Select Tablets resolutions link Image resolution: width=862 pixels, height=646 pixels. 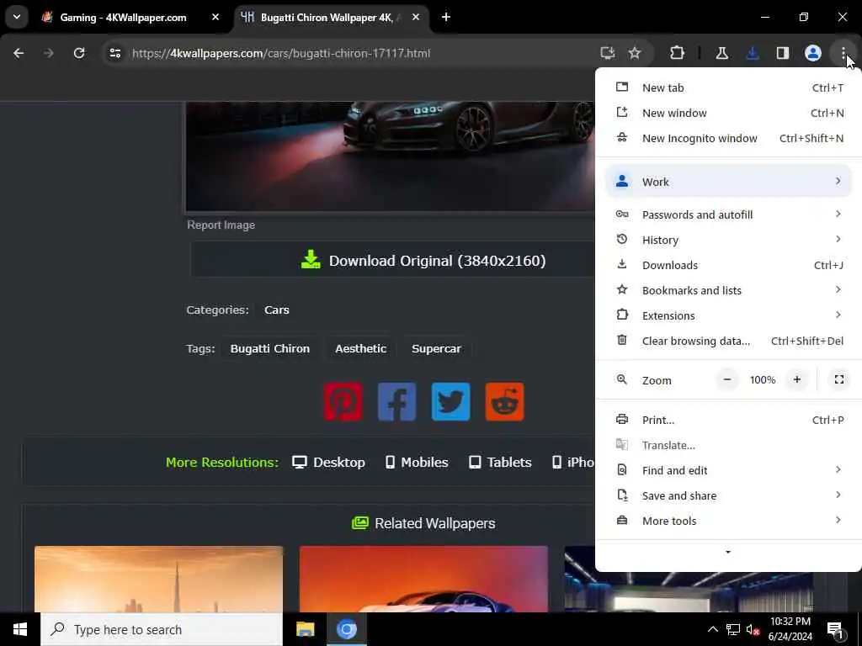[500, 463]
